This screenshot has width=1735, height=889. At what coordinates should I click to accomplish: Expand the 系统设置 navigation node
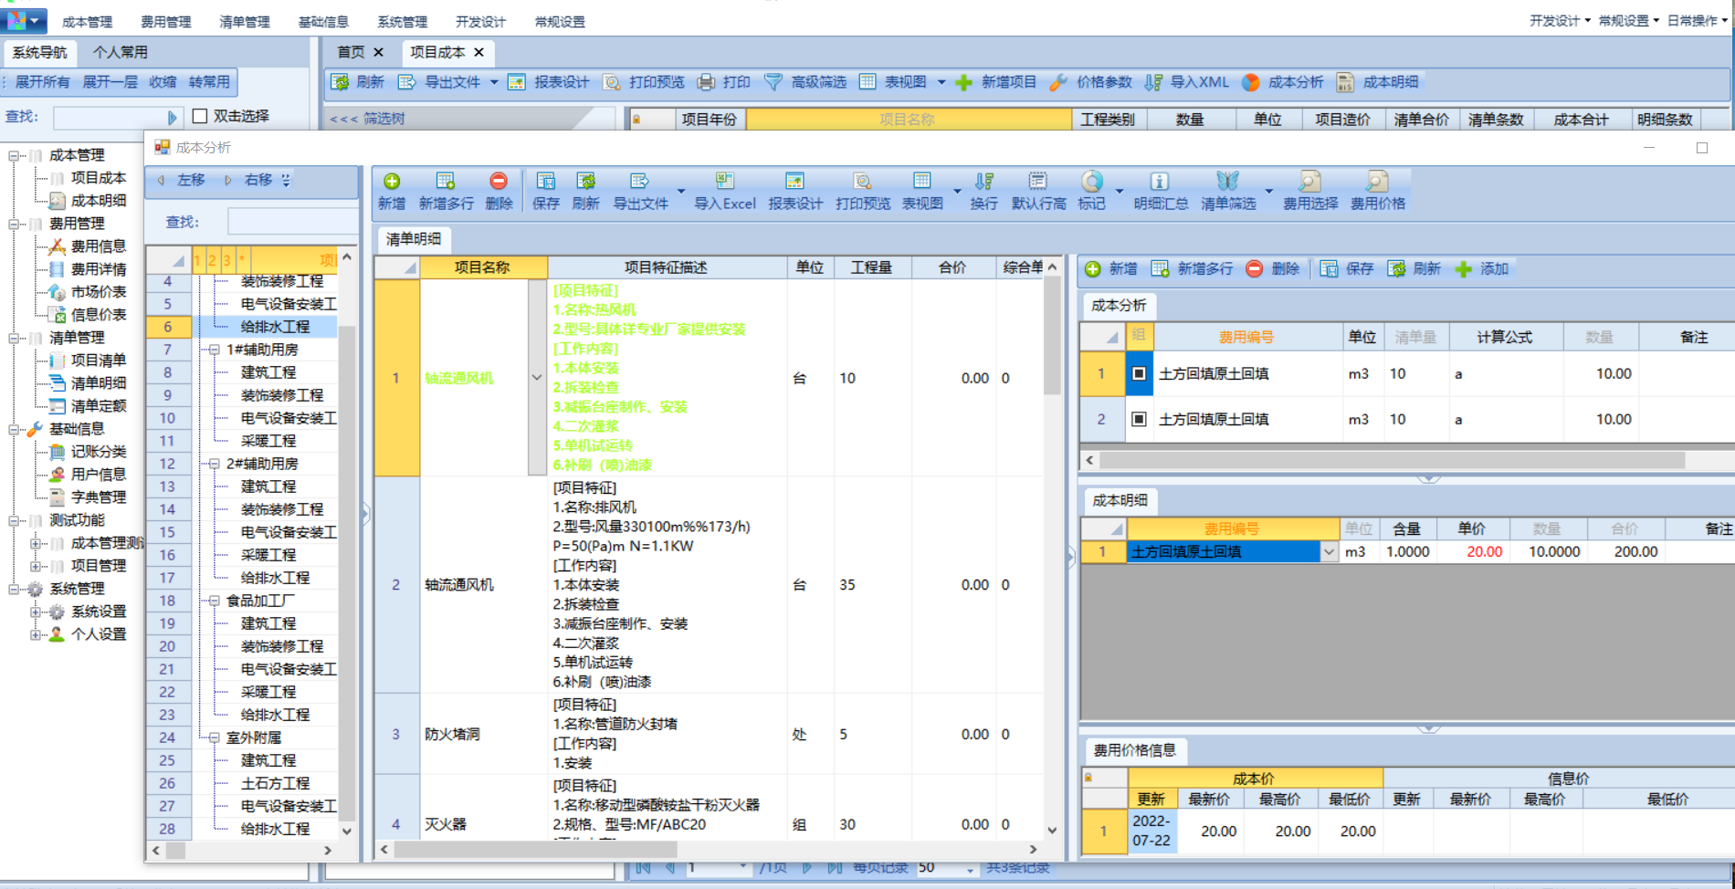pos(36,612)
